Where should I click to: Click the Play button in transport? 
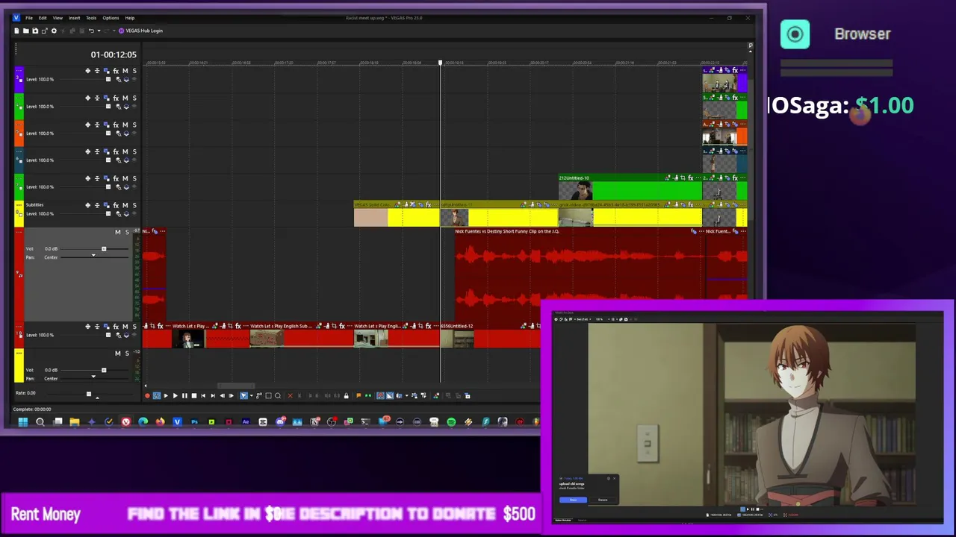(176, 395)
